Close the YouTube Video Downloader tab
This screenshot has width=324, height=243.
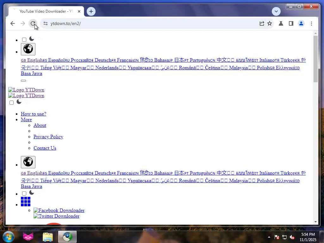79,11
